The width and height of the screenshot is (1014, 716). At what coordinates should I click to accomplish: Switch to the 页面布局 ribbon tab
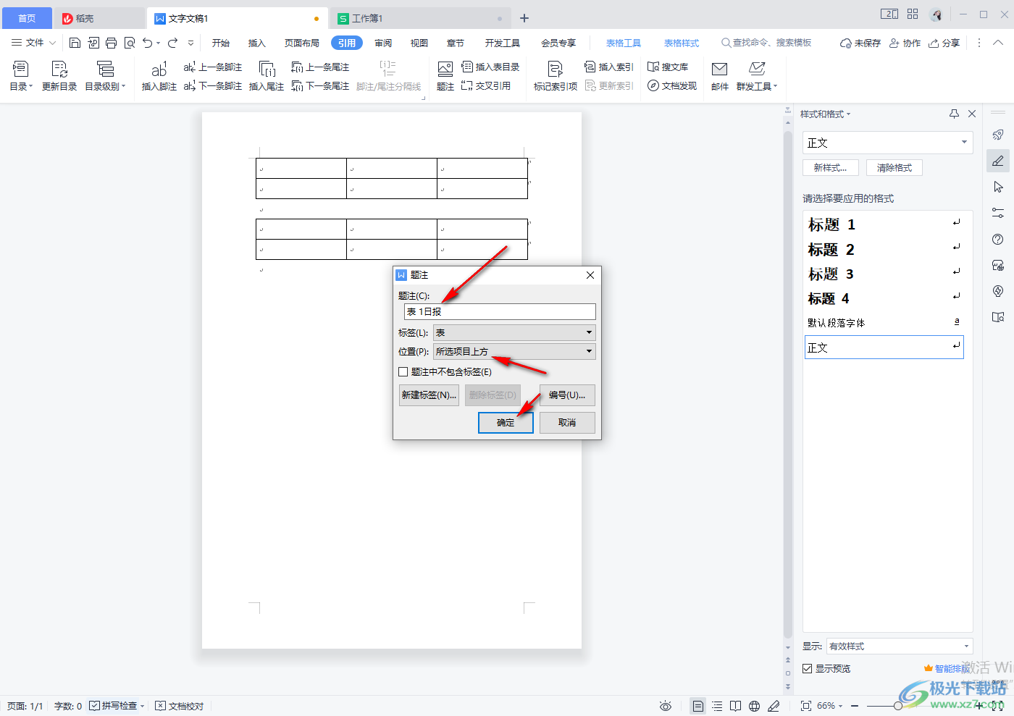click(302, 43)
